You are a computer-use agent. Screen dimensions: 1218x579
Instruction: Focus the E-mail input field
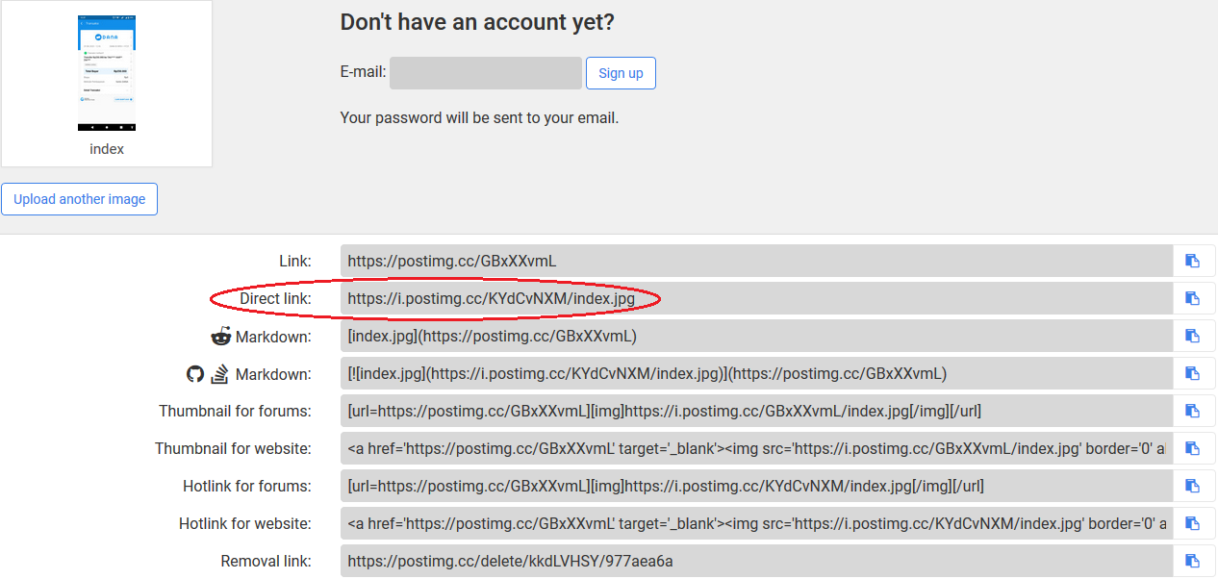486,73
